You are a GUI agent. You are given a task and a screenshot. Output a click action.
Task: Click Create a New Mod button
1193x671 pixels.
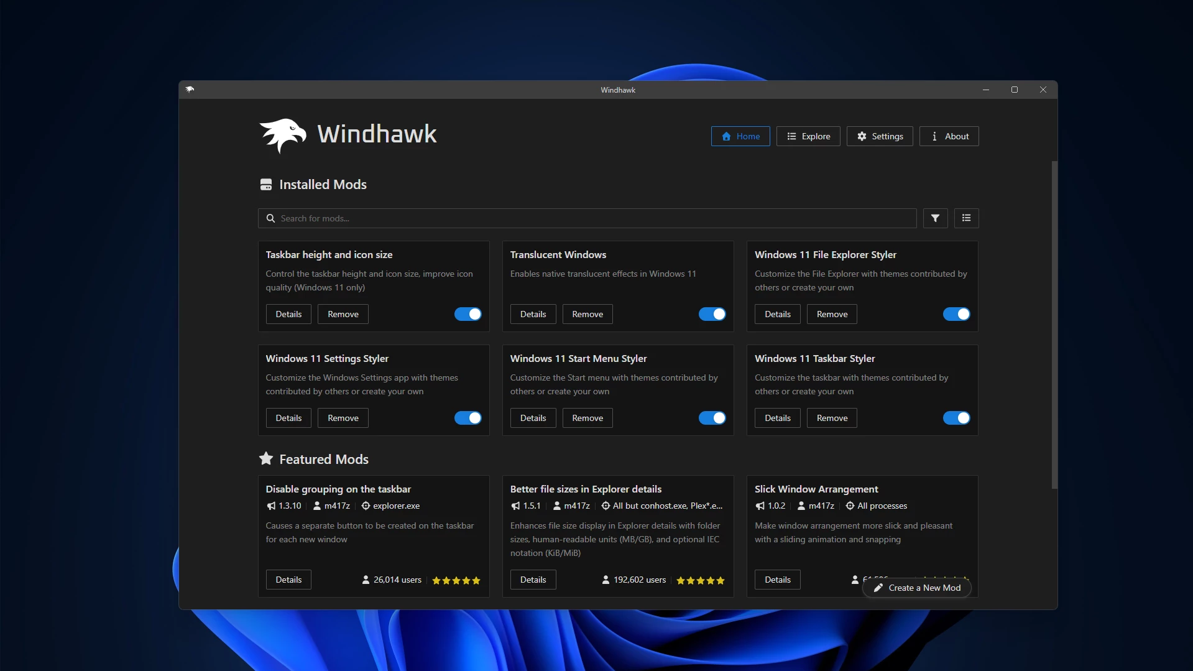point(917,588)
